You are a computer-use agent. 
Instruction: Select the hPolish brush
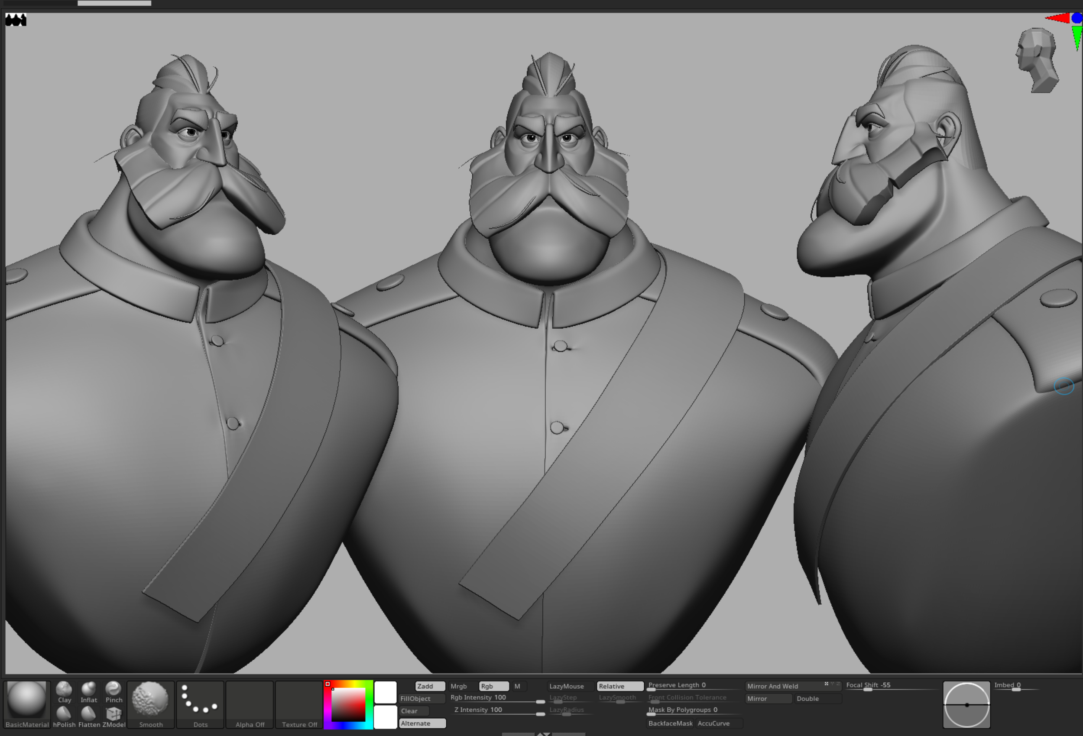point(64,717)
